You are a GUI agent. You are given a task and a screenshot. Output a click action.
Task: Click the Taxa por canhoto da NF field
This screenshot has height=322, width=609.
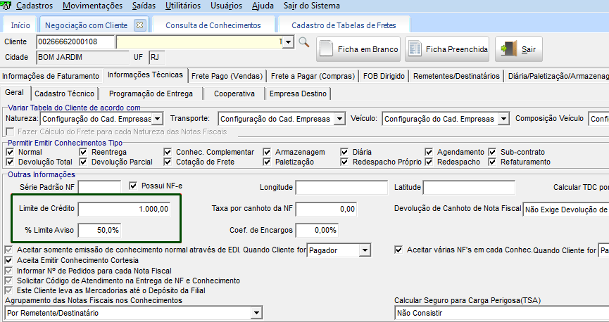(x=326, y=209)
